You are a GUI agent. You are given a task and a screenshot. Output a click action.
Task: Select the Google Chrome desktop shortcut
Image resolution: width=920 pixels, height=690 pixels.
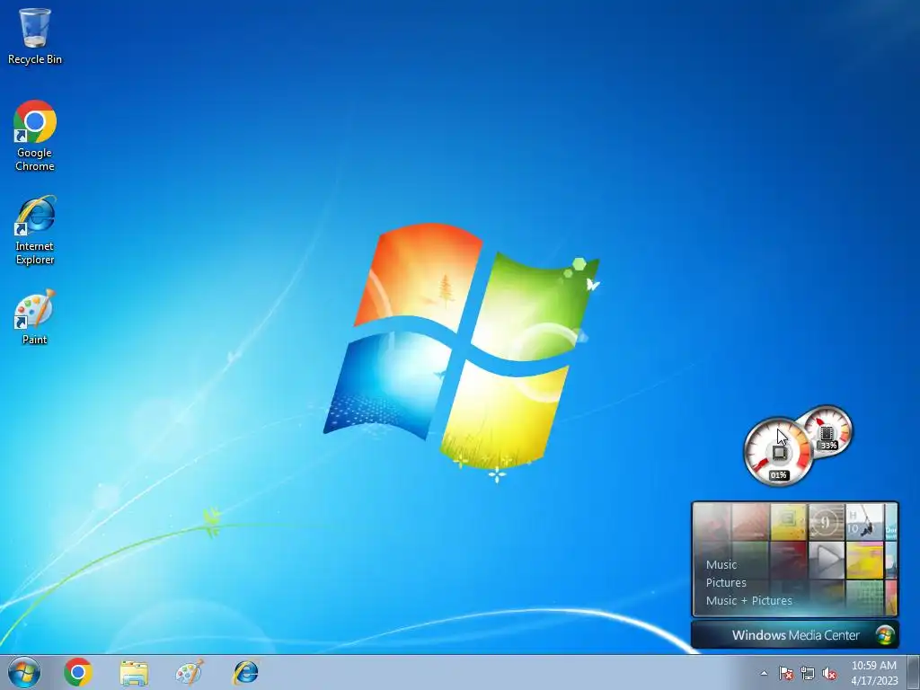35,136
